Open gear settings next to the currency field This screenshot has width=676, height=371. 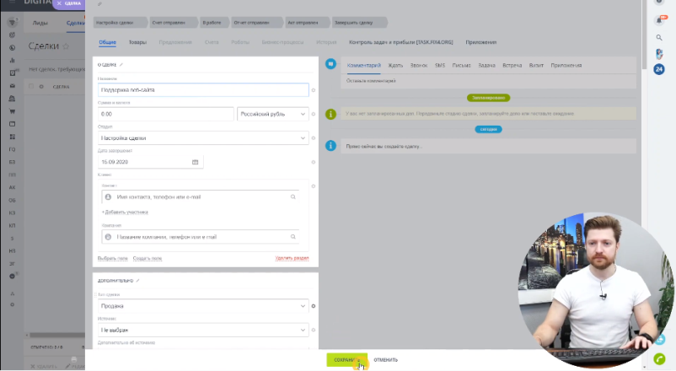tap(314, 115)
